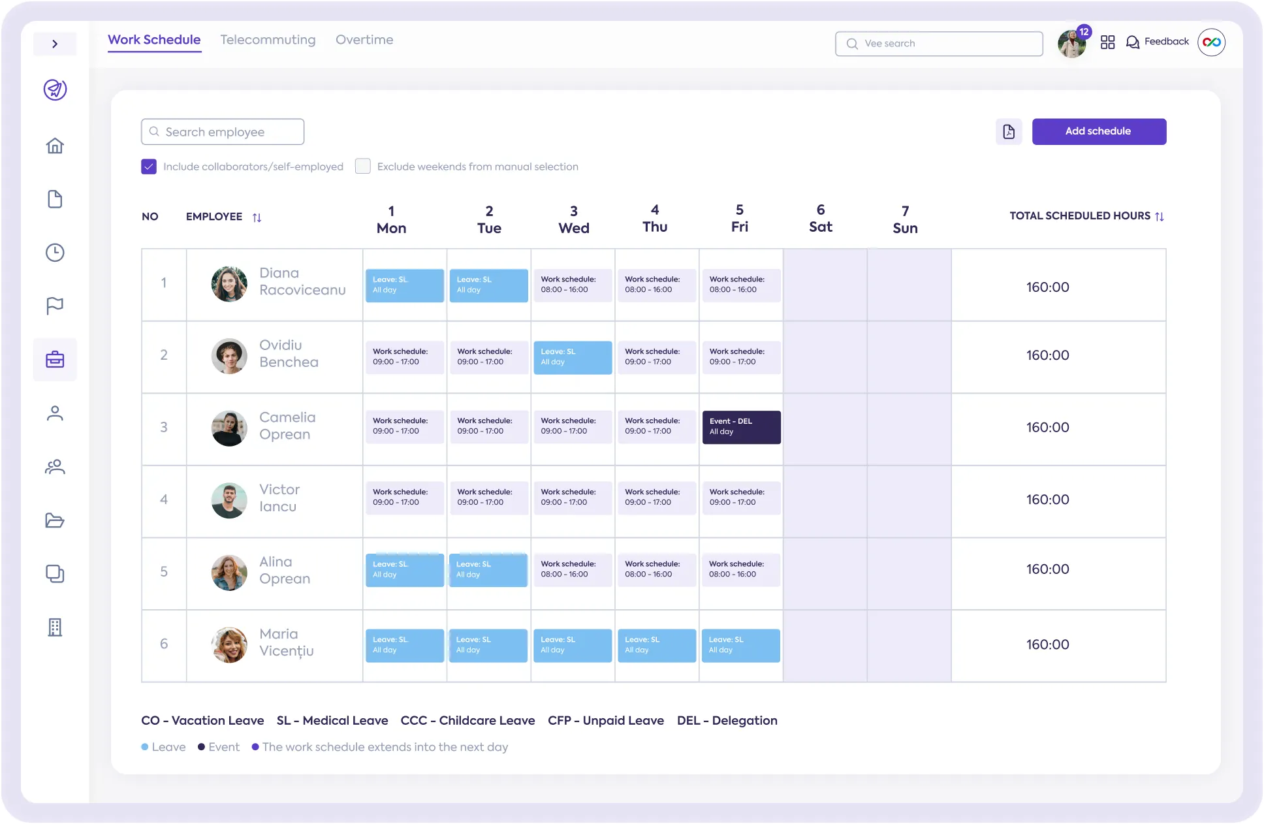Select Diana Racoviceanu's Monday SL leave block
The height and width of the screenshot is (824, 1264).
(405, 285)
